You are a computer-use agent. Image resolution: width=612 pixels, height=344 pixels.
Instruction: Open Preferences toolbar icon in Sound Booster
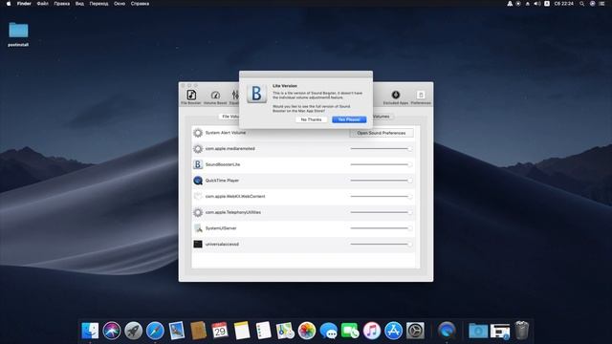pos(421,97)
